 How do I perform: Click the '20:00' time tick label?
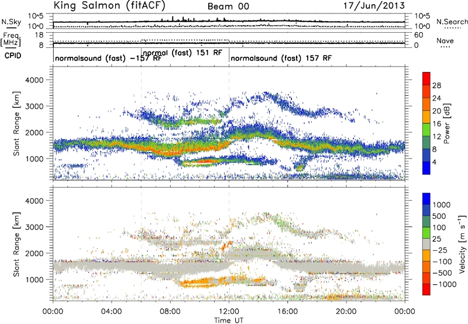346,312
